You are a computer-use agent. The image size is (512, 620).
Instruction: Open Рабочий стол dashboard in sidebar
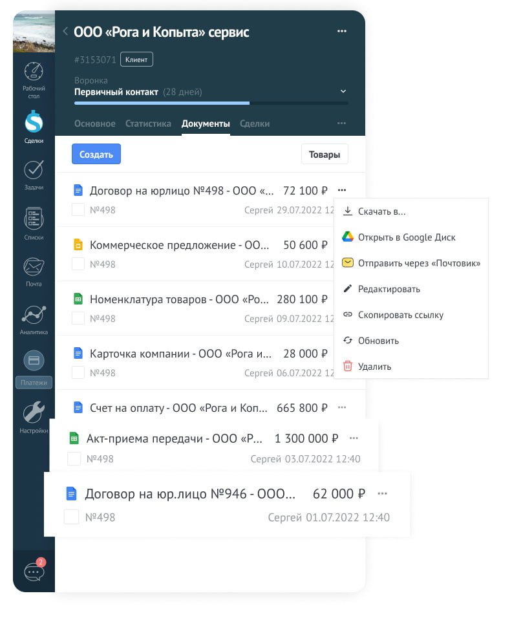[x=34, y=72]
